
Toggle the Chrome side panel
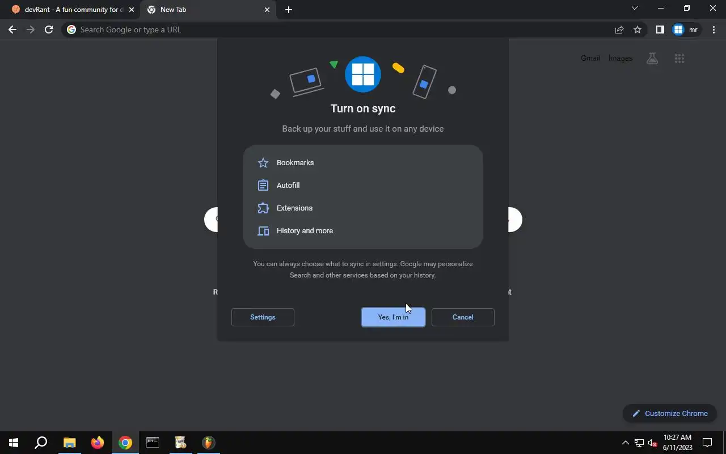(660, 30)
